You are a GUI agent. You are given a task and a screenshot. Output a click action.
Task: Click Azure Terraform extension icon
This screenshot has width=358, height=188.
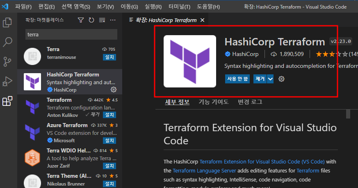click(32, 132)
